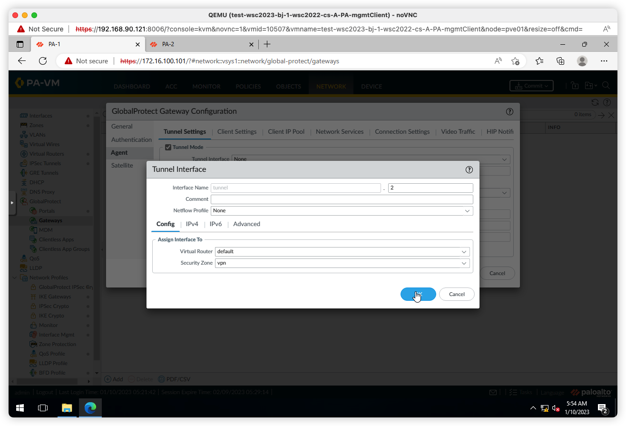Image resolution: width=626 pixels, height=426 pixels.
Task: Click the interface number field containing 2
Action: (x=430, y=188)
